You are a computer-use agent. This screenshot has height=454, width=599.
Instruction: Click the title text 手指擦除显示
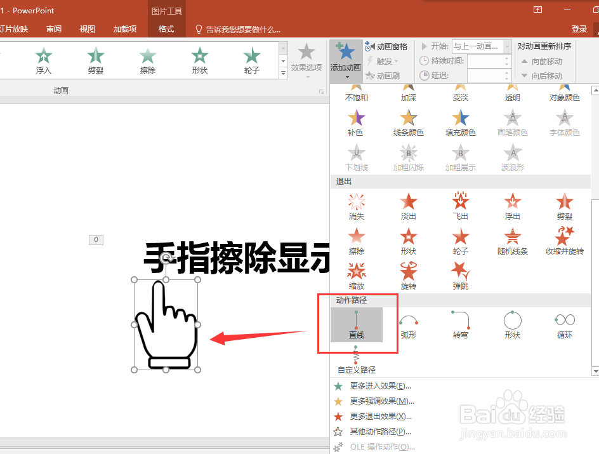point(237,258)
